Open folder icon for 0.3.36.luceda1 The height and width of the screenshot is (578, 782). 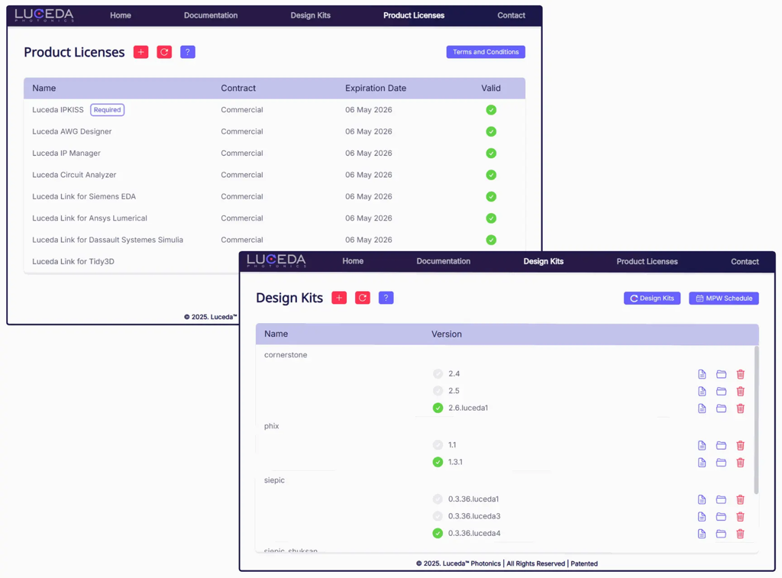pos(721,499)
